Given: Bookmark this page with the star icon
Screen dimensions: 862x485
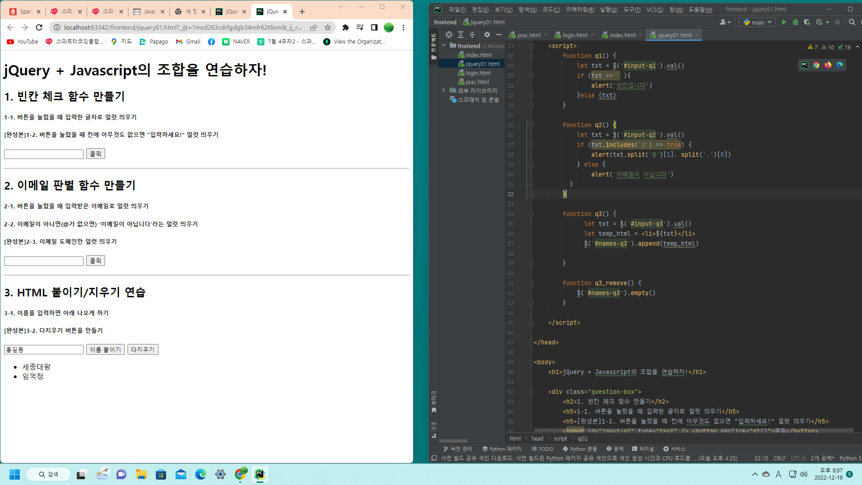Looking at the screenshot, I should (x=328, y=27).
